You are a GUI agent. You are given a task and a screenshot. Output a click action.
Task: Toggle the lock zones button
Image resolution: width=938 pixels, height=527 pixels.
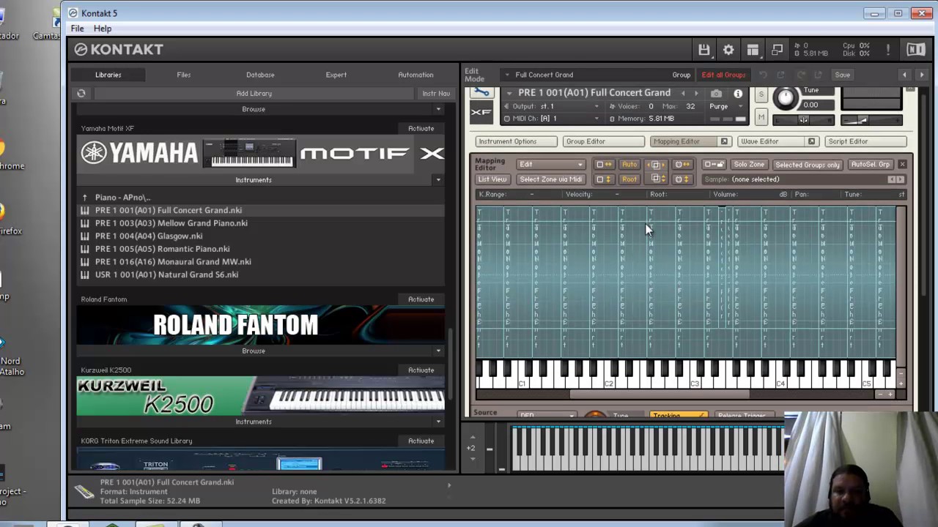[x=713, y=165]
